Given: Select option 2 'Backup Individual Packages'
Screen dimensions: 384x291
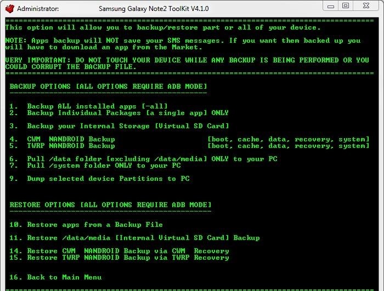Looking at the screenshot, I should point(119,113).
